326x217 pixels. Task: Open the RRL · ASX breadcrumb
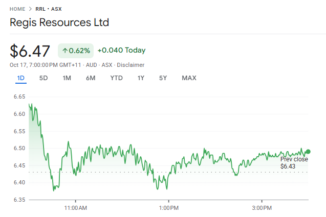click(x=50, y=9)
